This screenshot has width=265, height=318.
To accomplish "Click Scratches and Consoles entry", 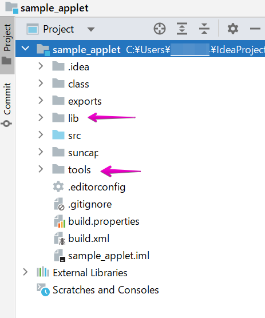I will click(x=105, y=290).
